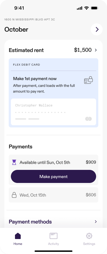Switch to the Activity tab label

(x=53, y=244)
